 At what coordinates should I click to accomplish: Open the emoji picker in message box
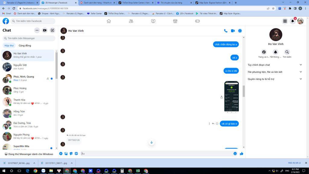[235, 153]
